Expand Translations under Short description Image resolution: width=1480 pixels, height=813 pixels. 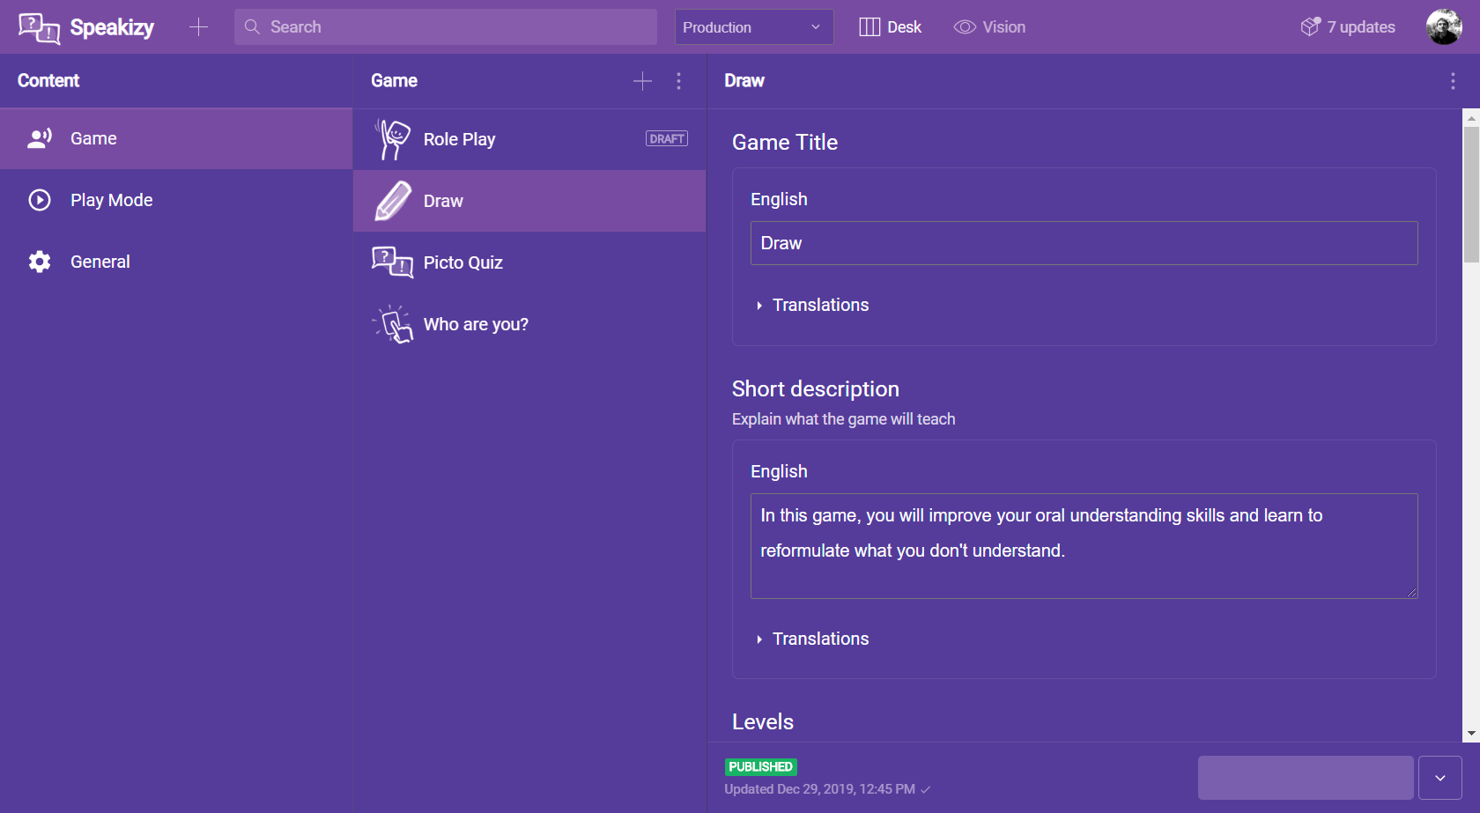tap(812, 639)
